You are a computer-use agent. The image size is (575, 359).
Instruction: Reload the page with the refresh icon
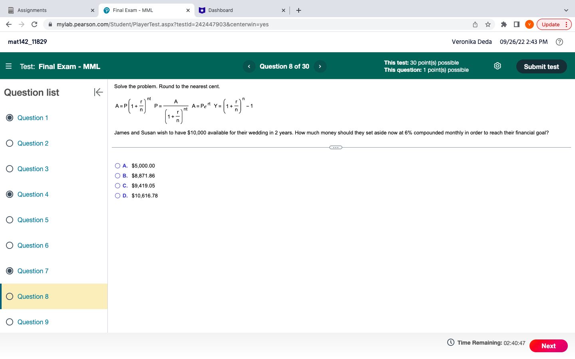[34, 24]
